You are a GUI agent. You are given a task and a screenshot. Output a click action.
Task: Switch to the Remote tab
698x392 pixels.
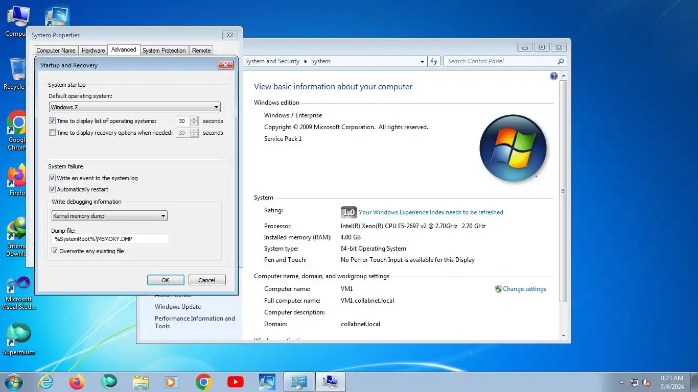pos(201,51)
